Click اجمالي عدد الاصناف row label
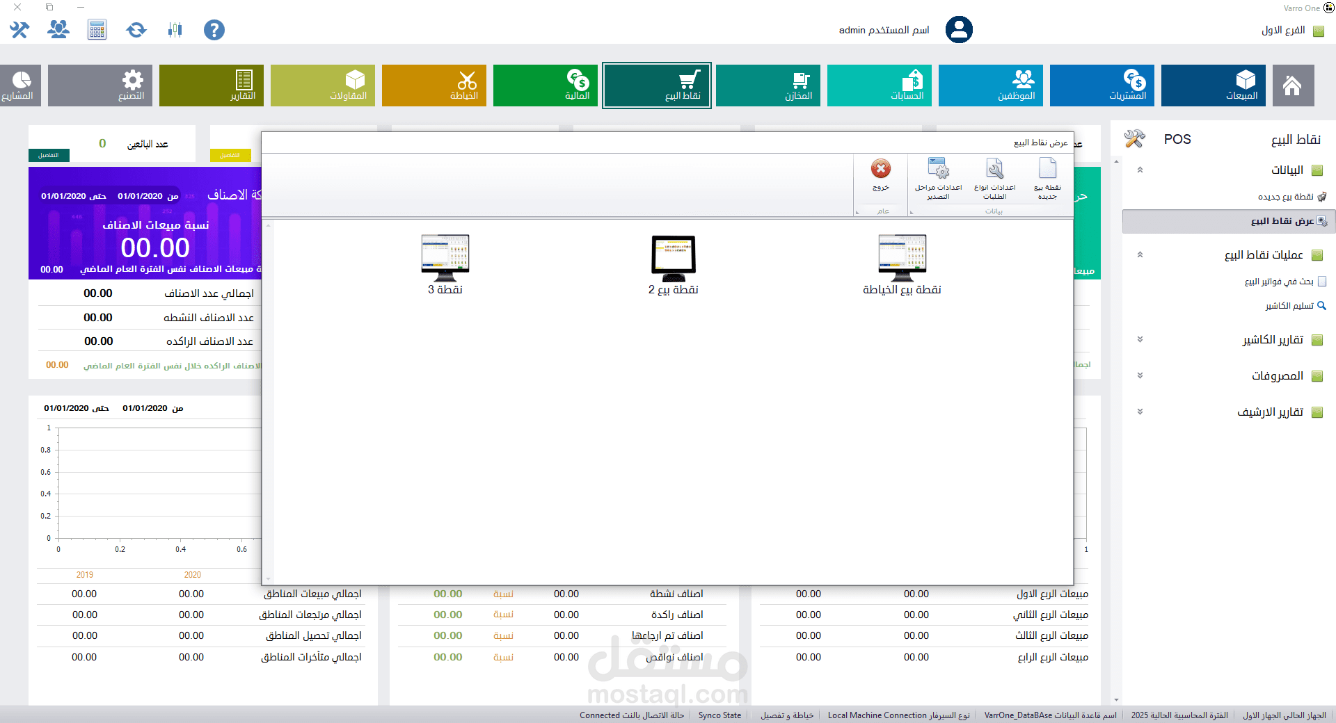The height and width of the screenshot is (723, 1336). [x=209, y=293]
